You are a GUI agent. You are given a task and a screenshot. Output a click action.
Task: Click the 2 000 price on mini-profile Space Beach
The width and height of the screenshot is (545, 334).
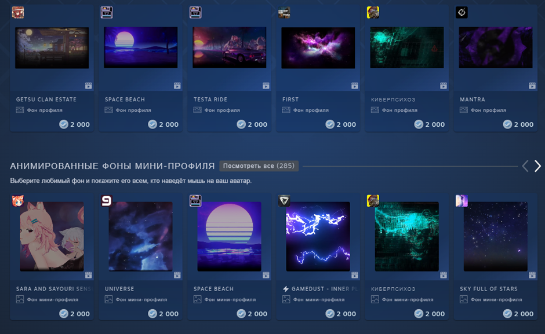point(257,314)
